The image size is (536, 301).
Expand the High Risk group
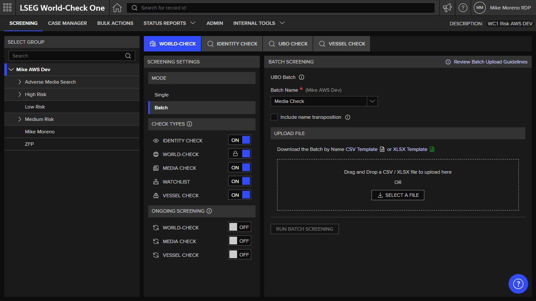20,94
